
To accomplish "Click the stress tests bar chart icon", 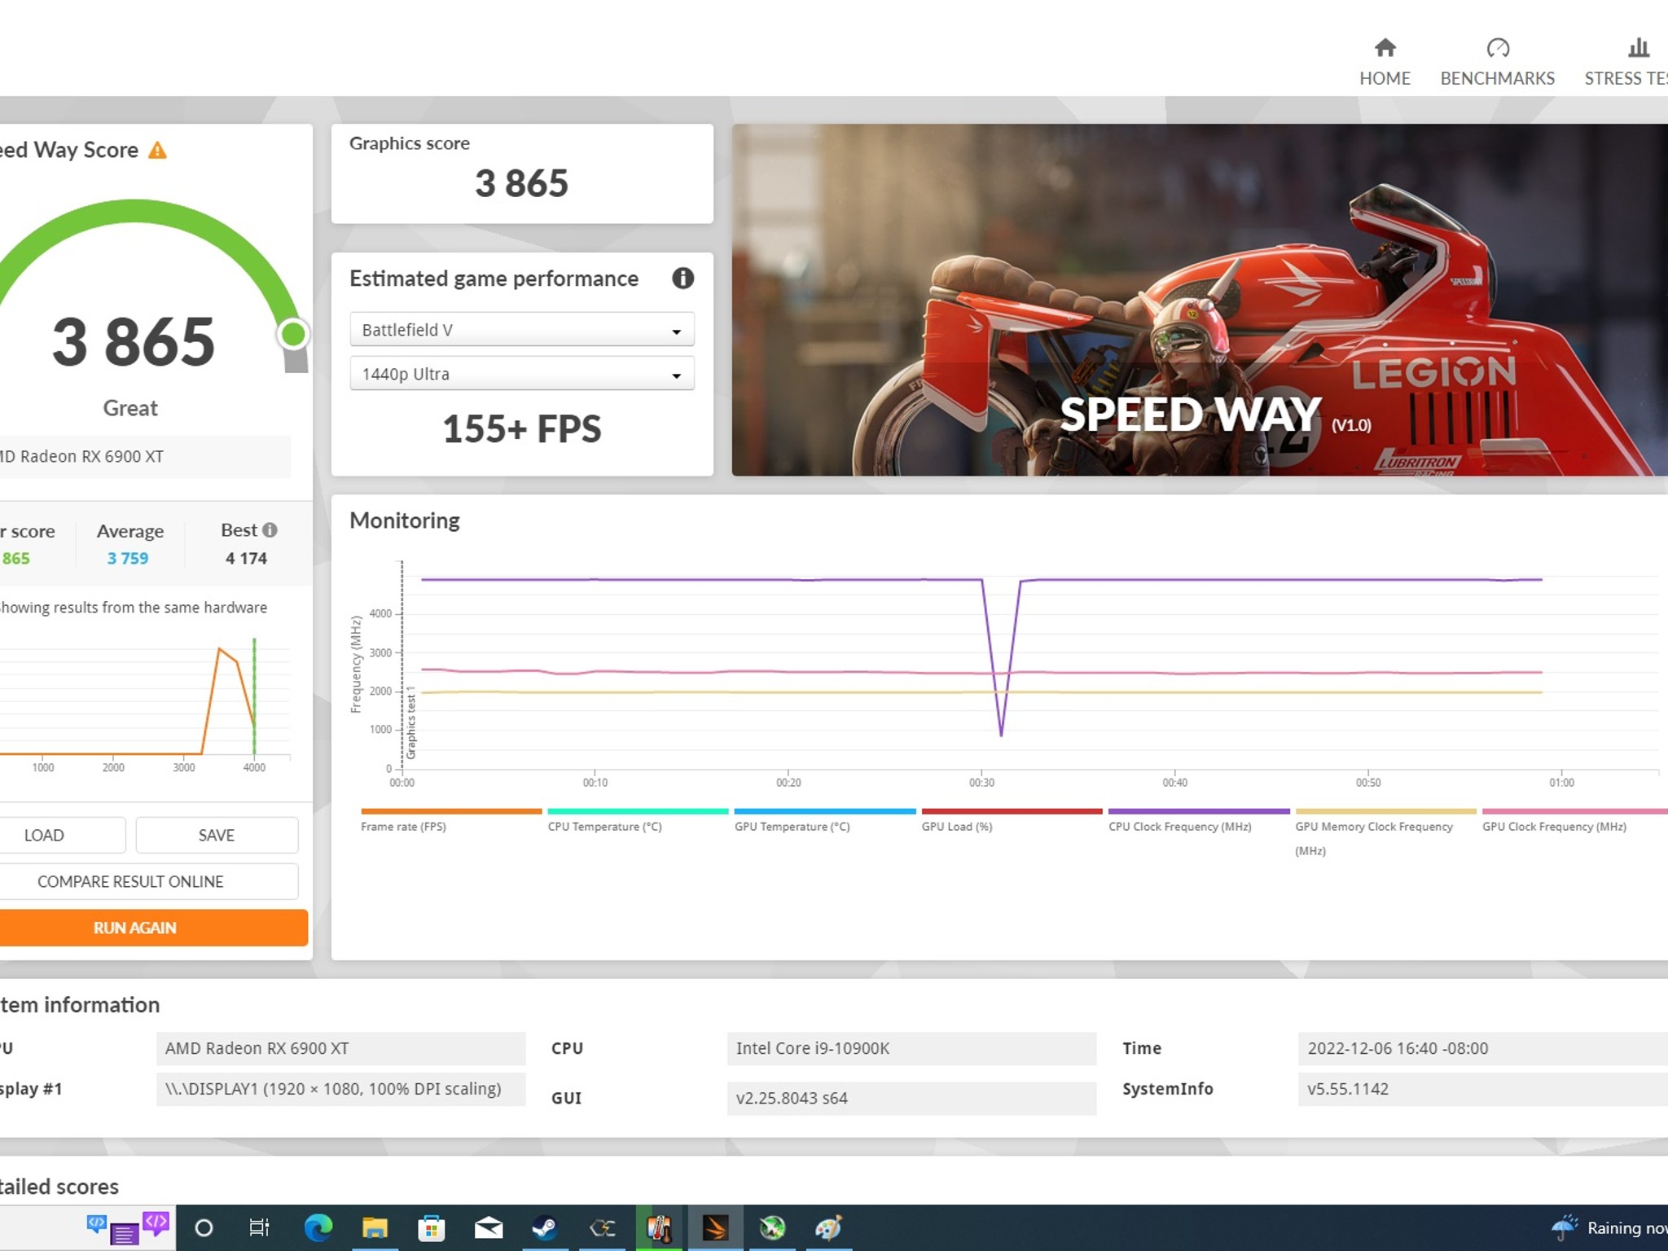I will coord(1639,48).
